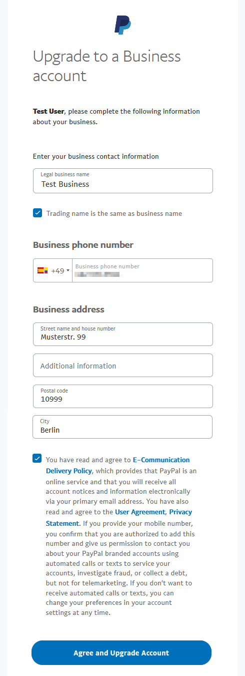Viewport: 245px width, 676px height.
Task: Click the PayPal logo at top
Action: [x=122, y=25]
